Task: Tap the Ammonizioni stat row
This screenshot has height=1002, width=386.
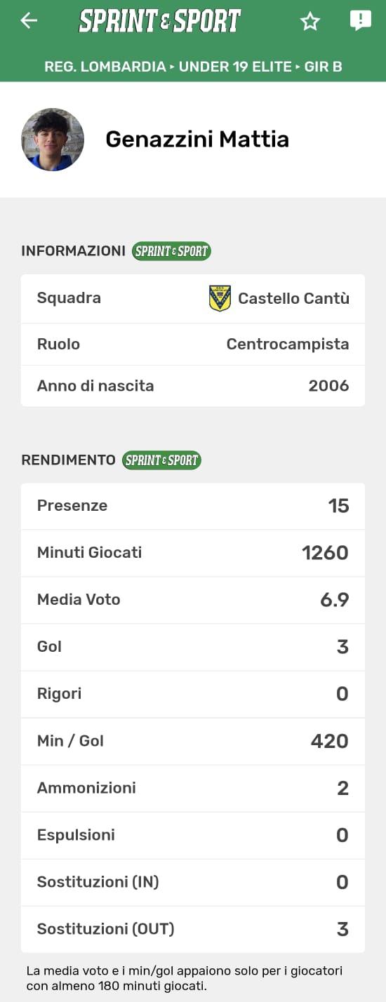Action: click(x=193, y=788)
